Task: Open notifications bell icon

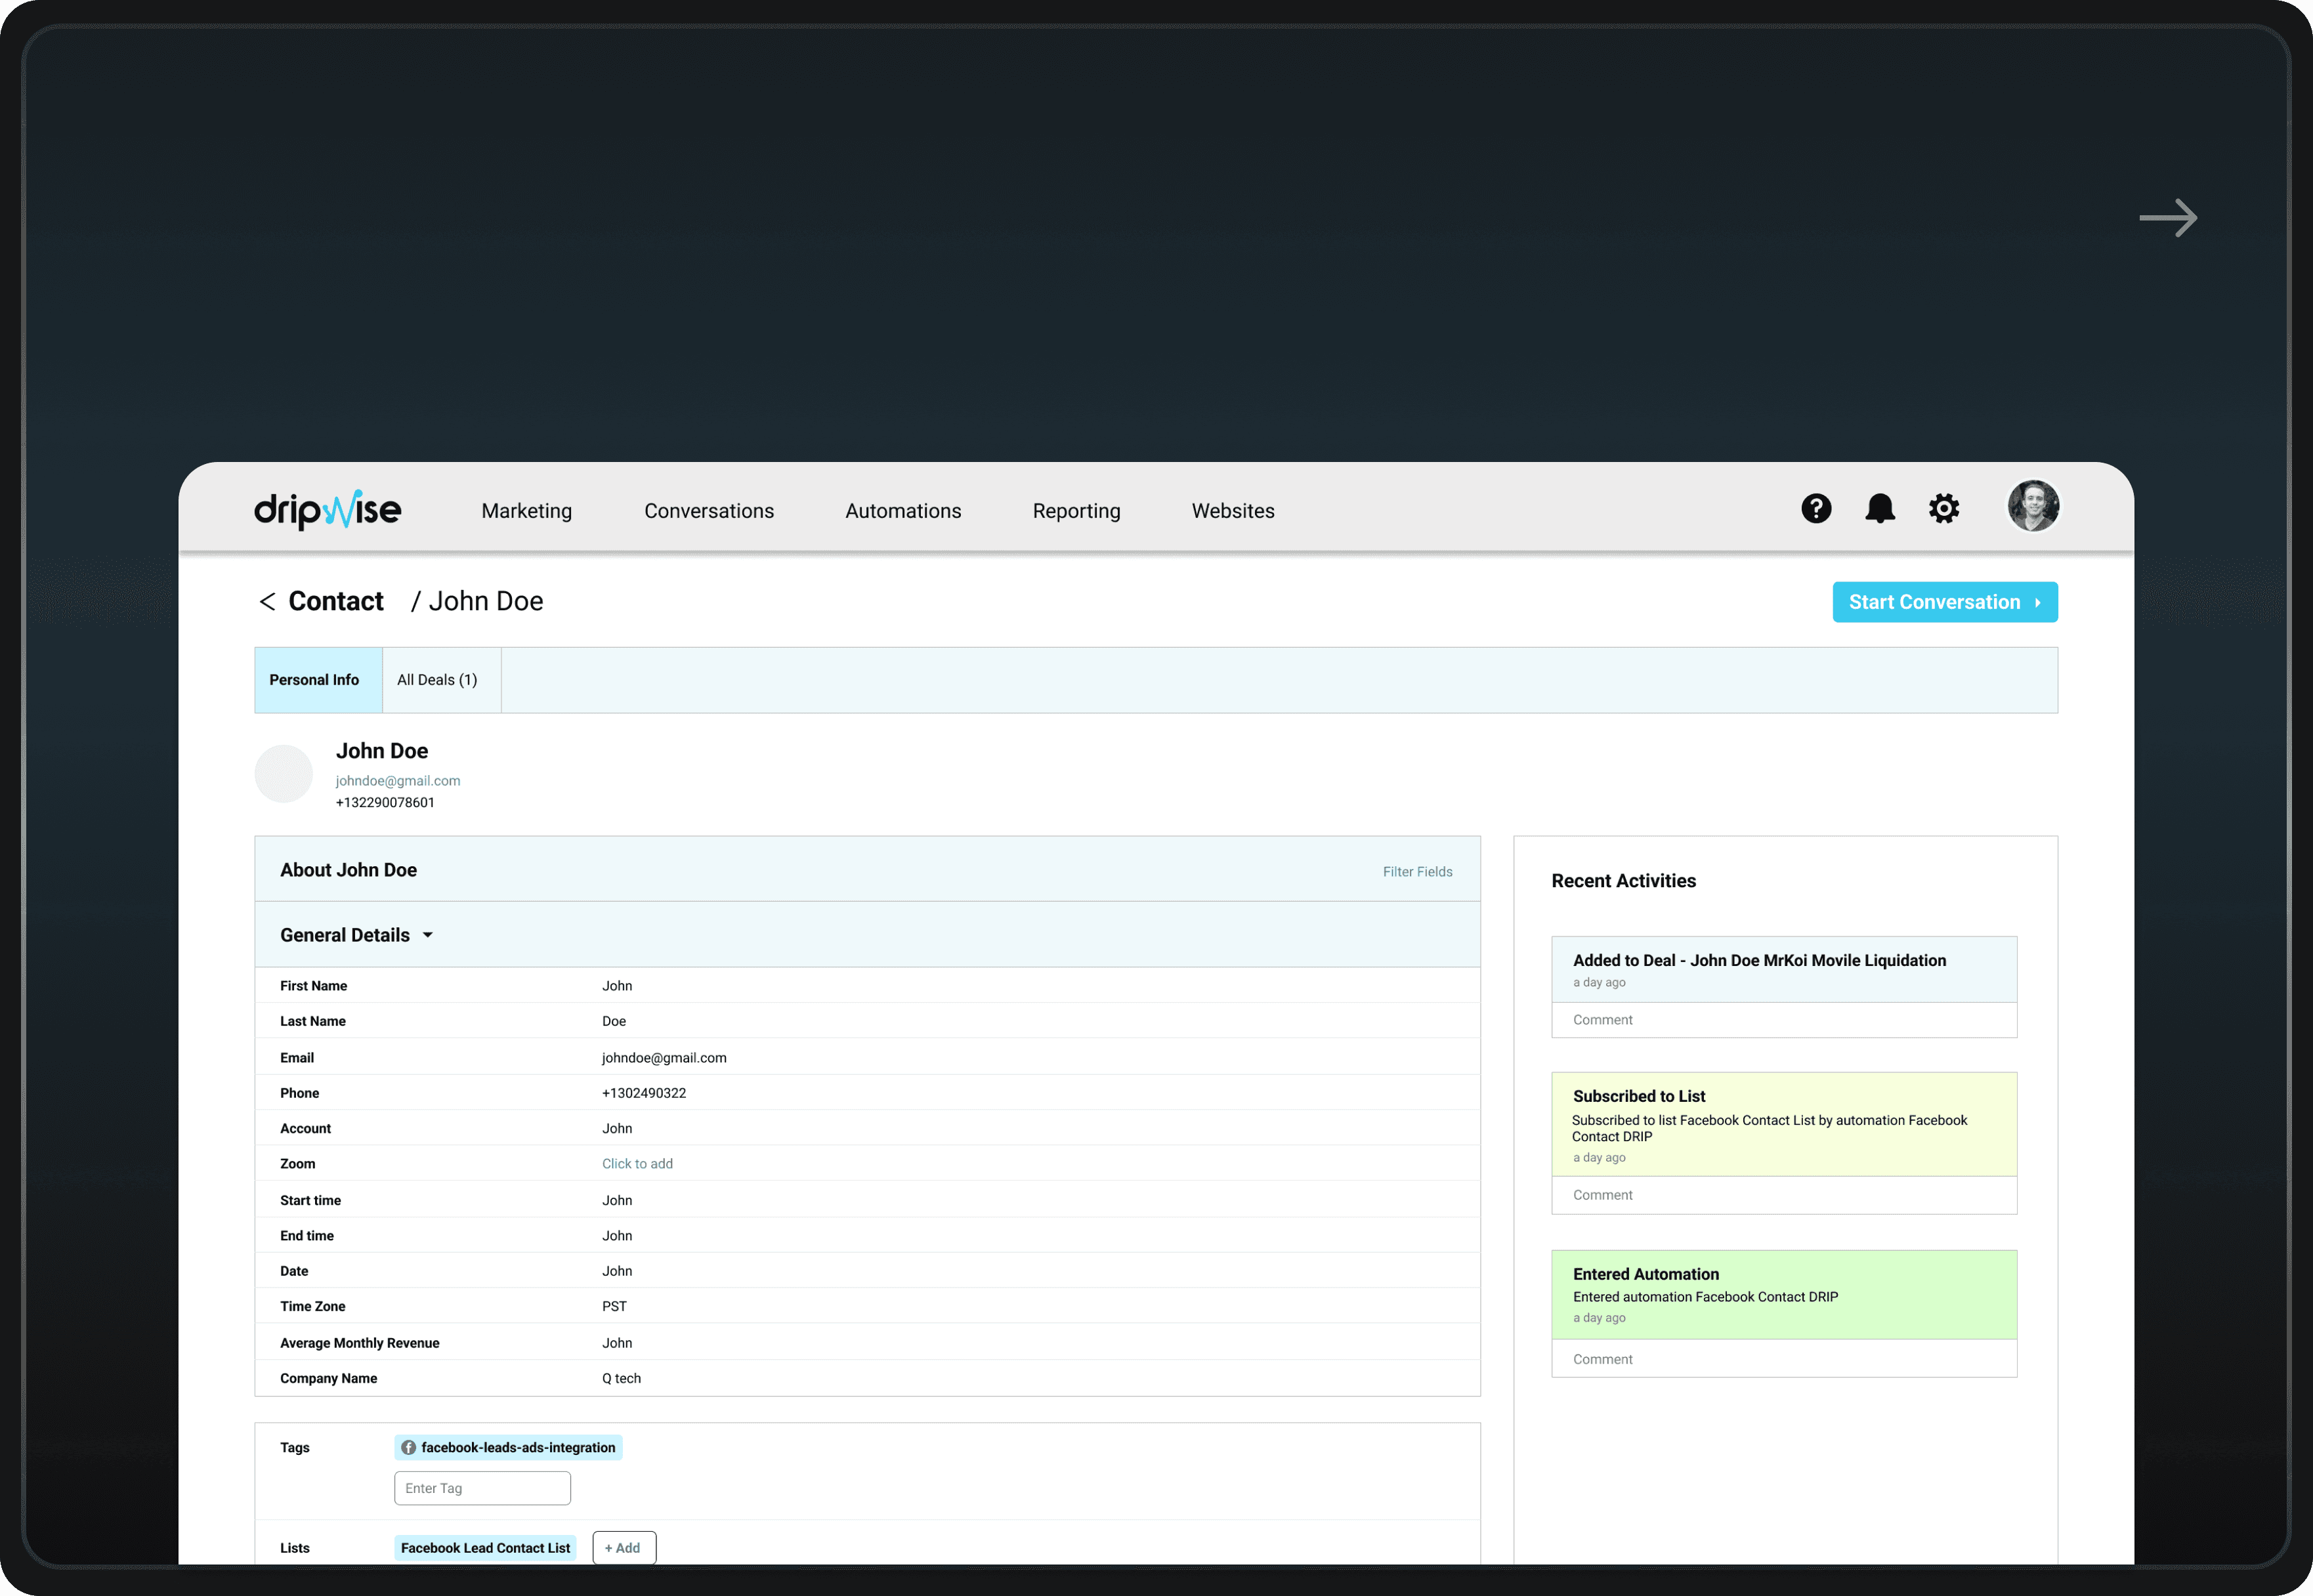Action: click(x=1880, y=509)
